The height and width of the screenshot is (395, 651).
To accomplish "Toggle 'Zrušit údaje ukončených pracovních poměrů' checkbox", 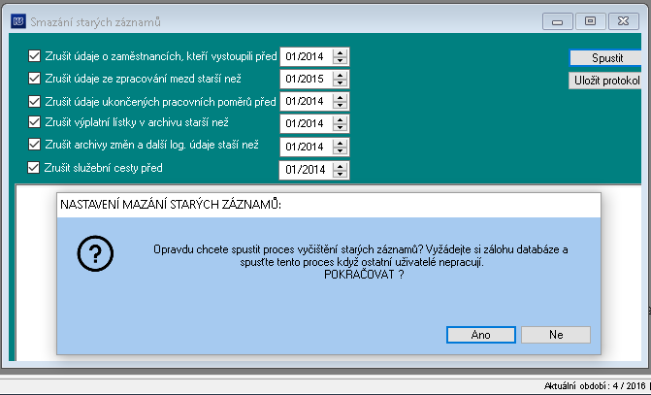I will 35,101.
